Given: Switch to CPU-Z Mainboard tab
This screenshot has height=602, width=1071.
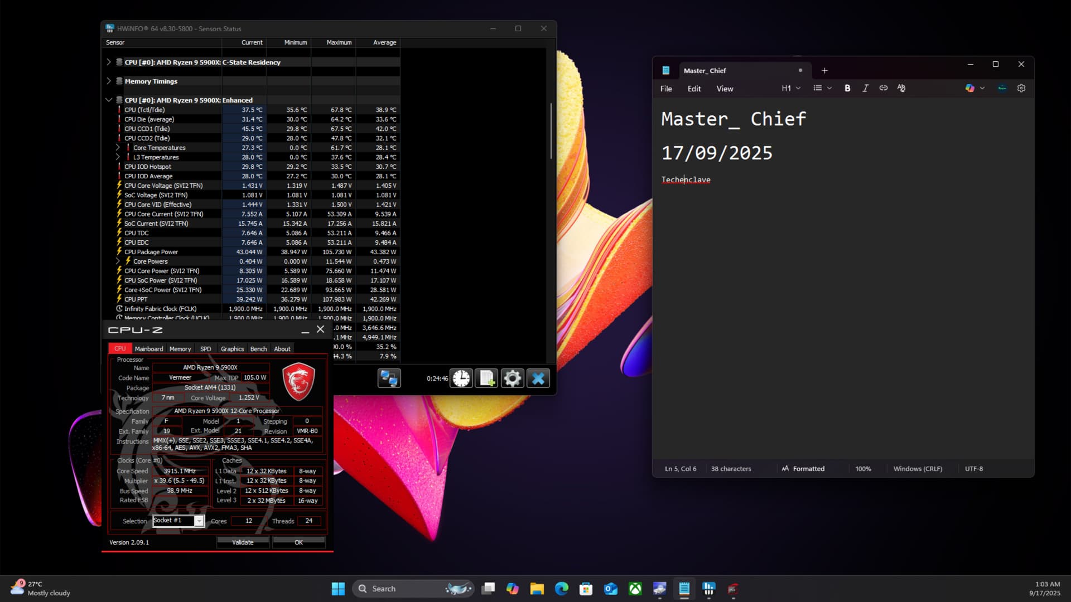Looking at the screenshot, I should click(149, 349).
